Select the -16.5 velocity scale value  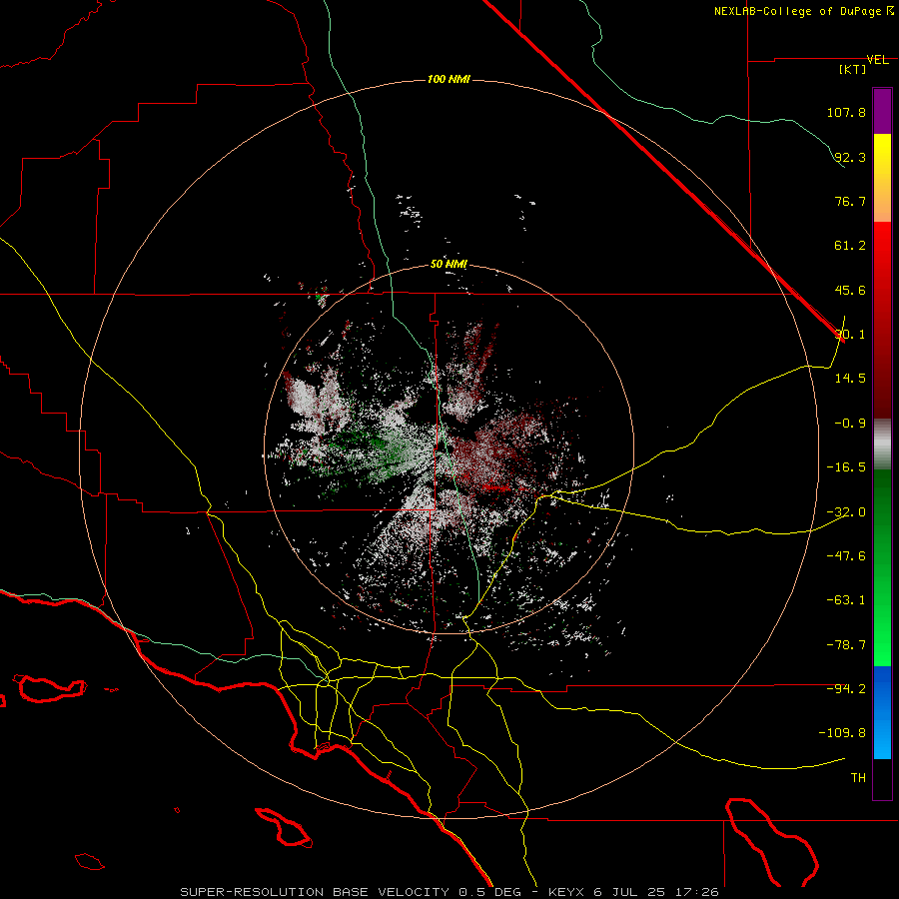[x=846, y=467]
